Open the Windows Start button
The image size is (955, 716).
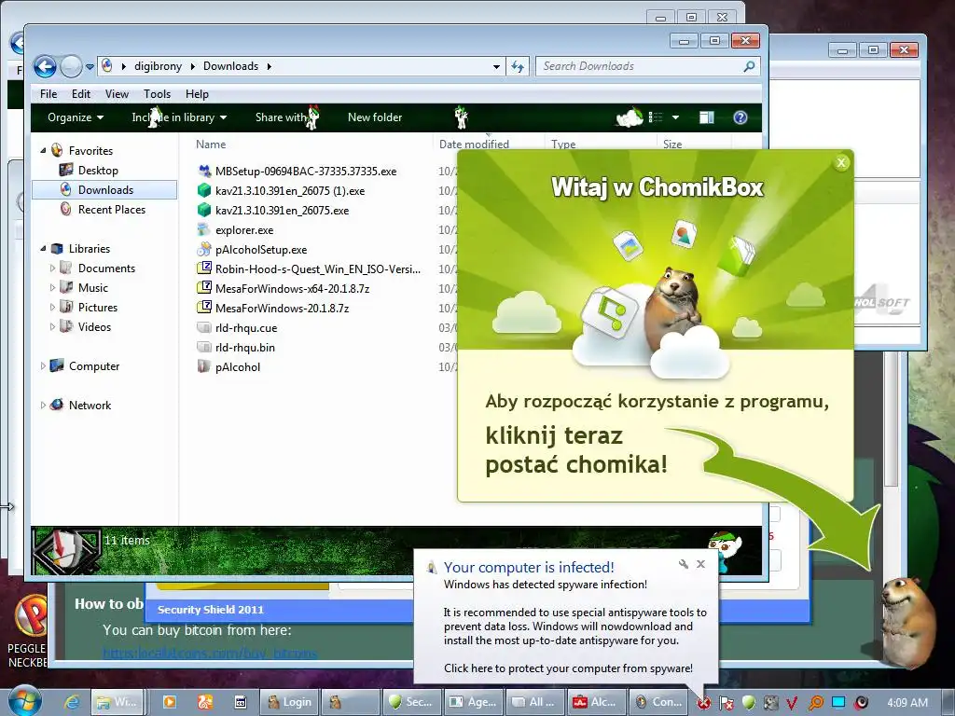click(x=25, y=701)
